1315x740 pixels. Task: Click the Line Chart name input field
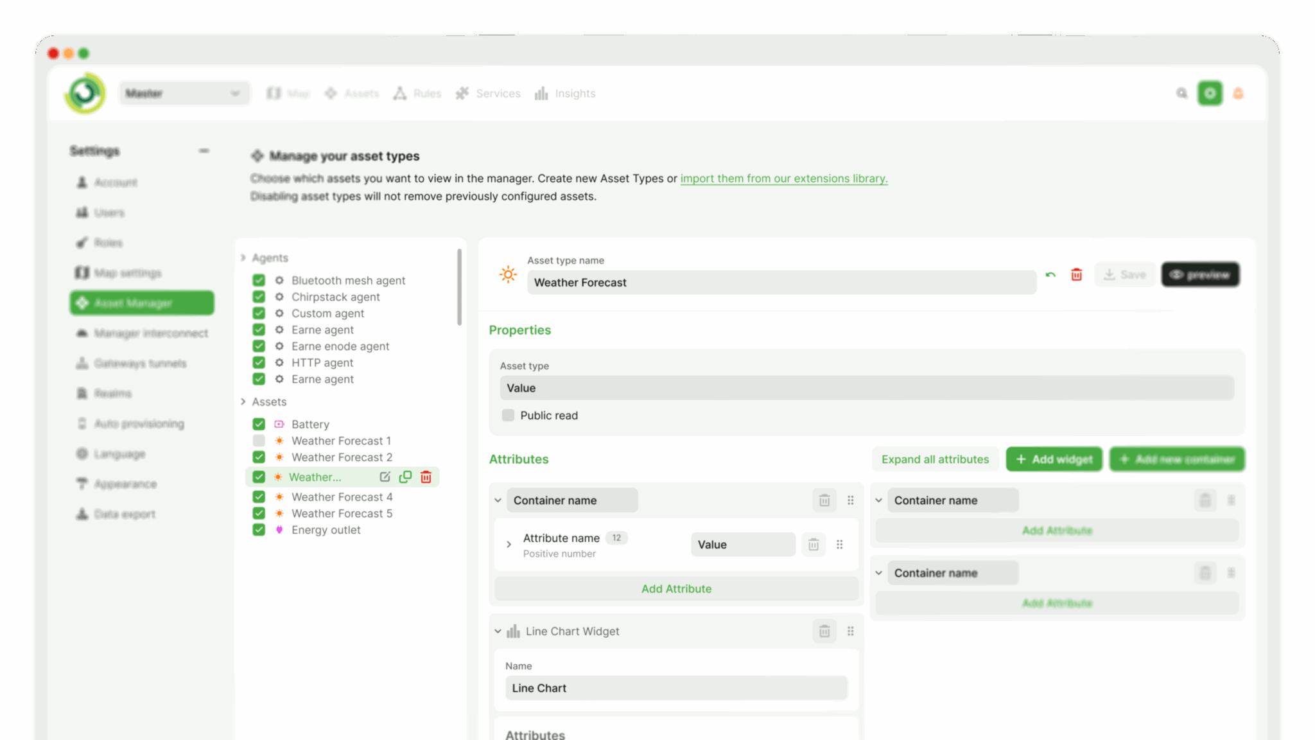[676, 688]
